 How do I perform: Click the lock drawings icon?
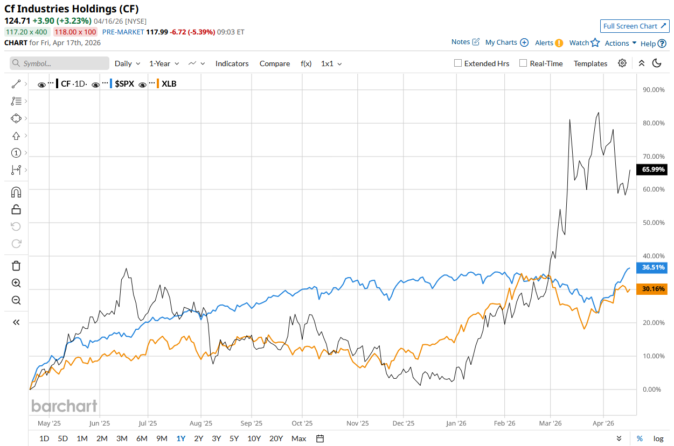[x=16, y=209]
